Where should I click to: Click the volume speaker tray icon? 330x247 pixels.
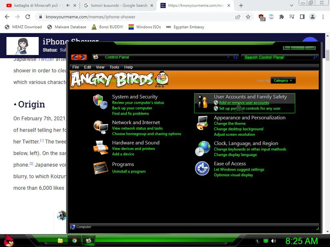pos(274,241)
